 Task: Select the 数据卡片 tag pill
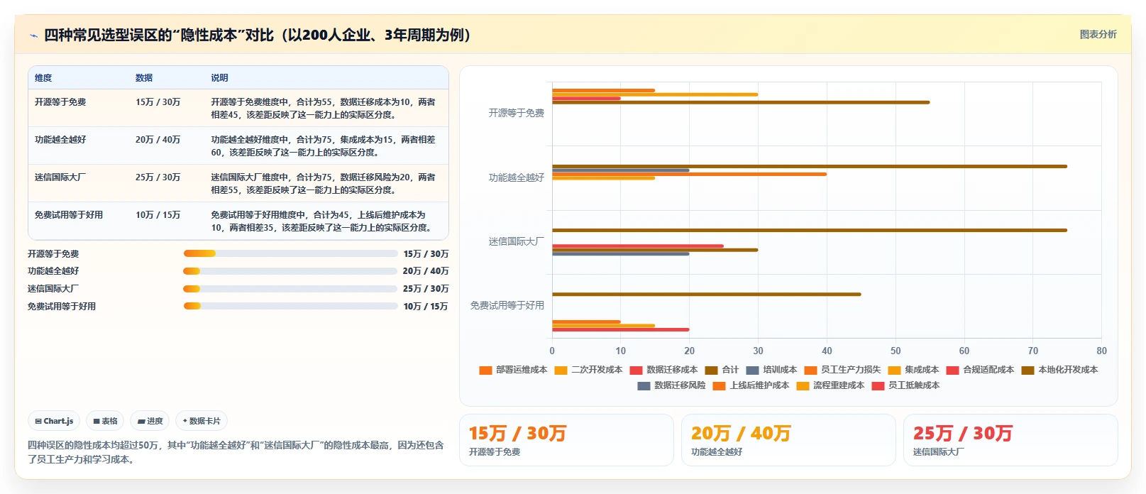[x=202, y=421]
